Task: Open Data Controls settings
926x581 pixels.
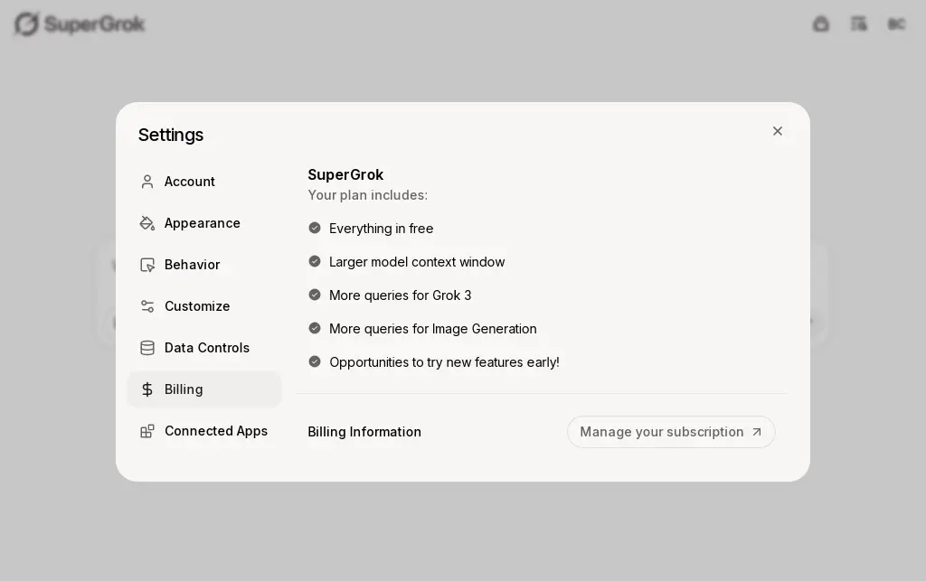Action: [x=204, y=348]
